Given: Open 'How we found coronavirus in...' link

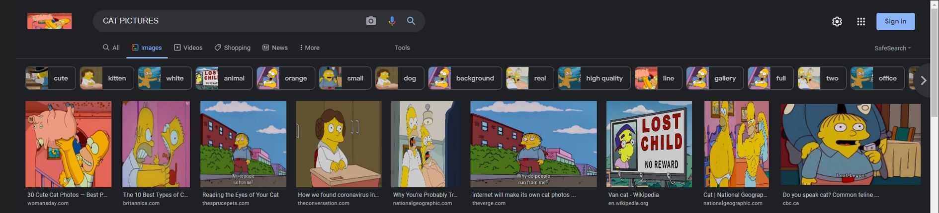Looking at the screenshot, I should 338,195.
